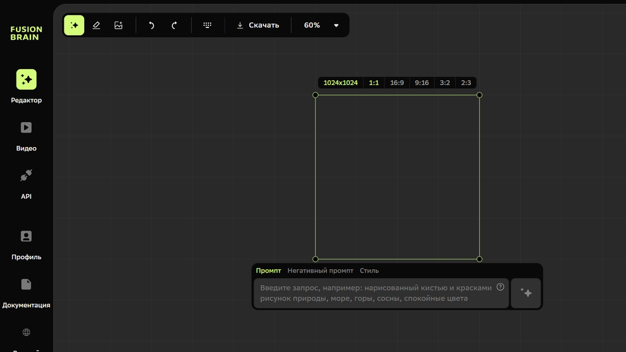626x352 pixels.
Task: Open keyboard shortcuts icon in toolbar
Action: point(207,25)
